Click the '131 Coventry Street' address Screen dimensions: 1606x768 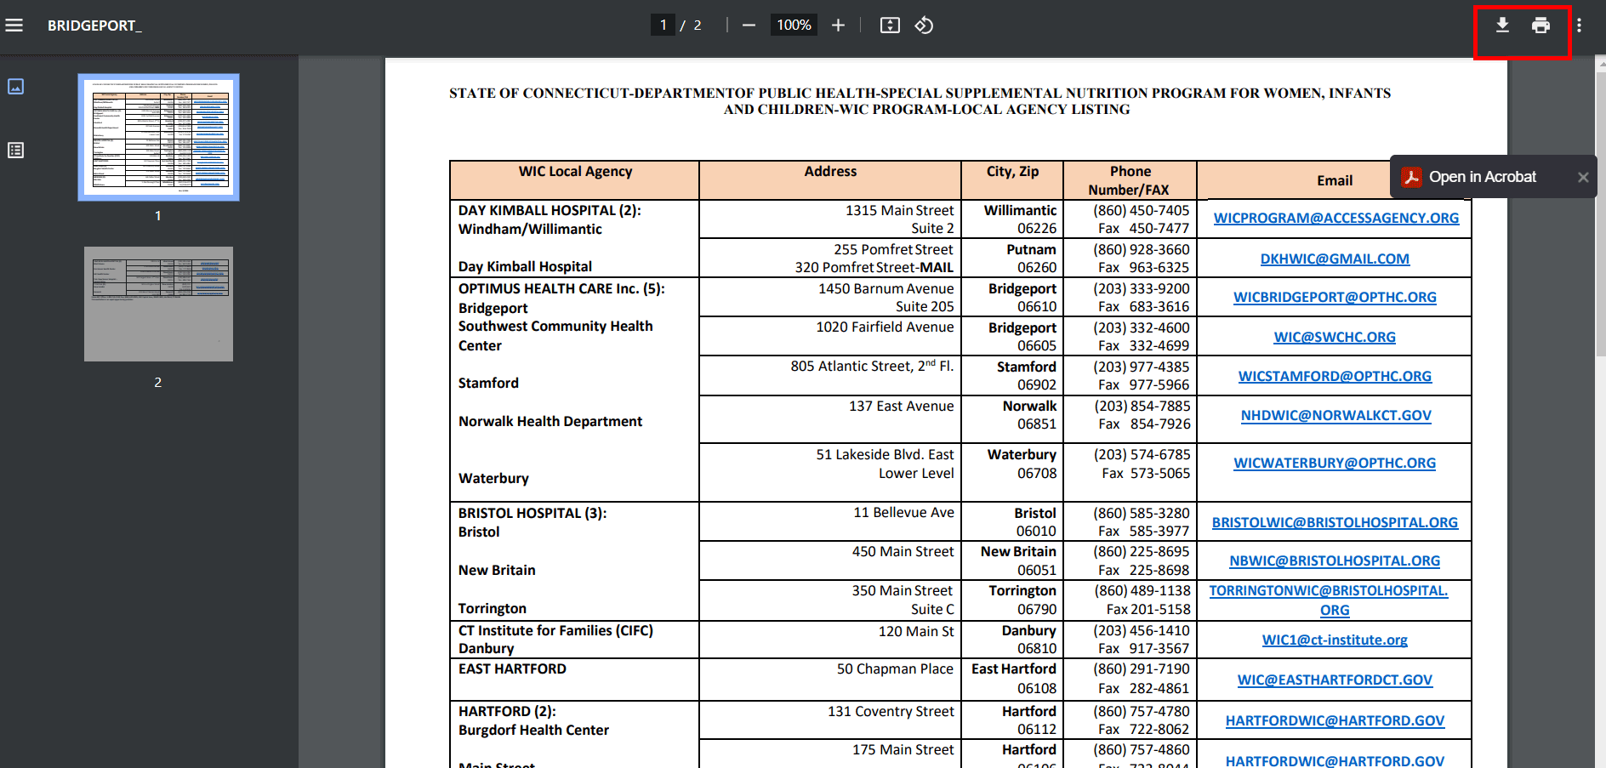tap(891, 712)
